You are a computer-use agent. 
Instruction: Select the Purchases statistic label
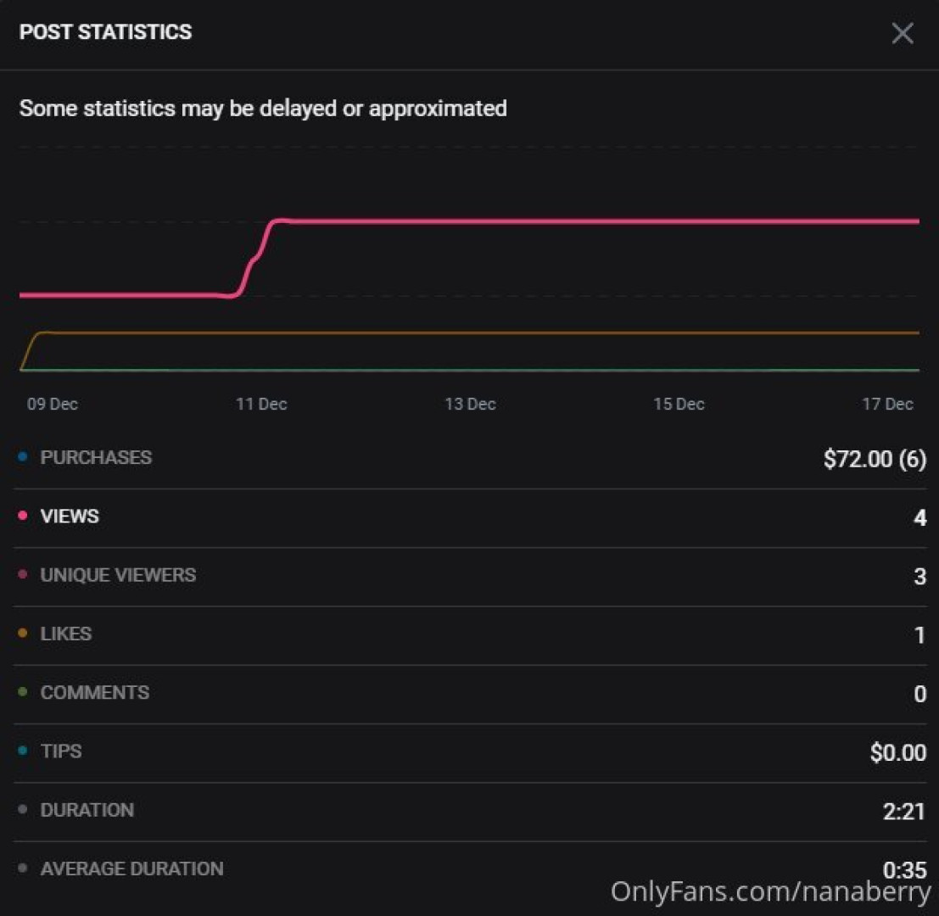click(96, 457)
